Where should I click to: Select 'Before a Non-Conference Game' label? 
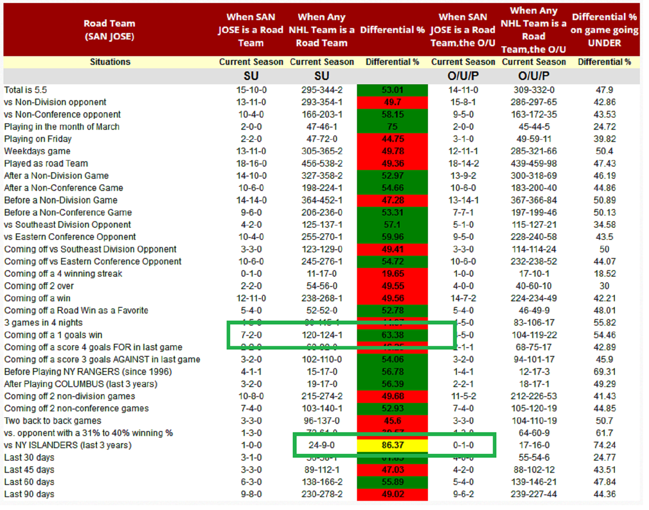(68, 212)
